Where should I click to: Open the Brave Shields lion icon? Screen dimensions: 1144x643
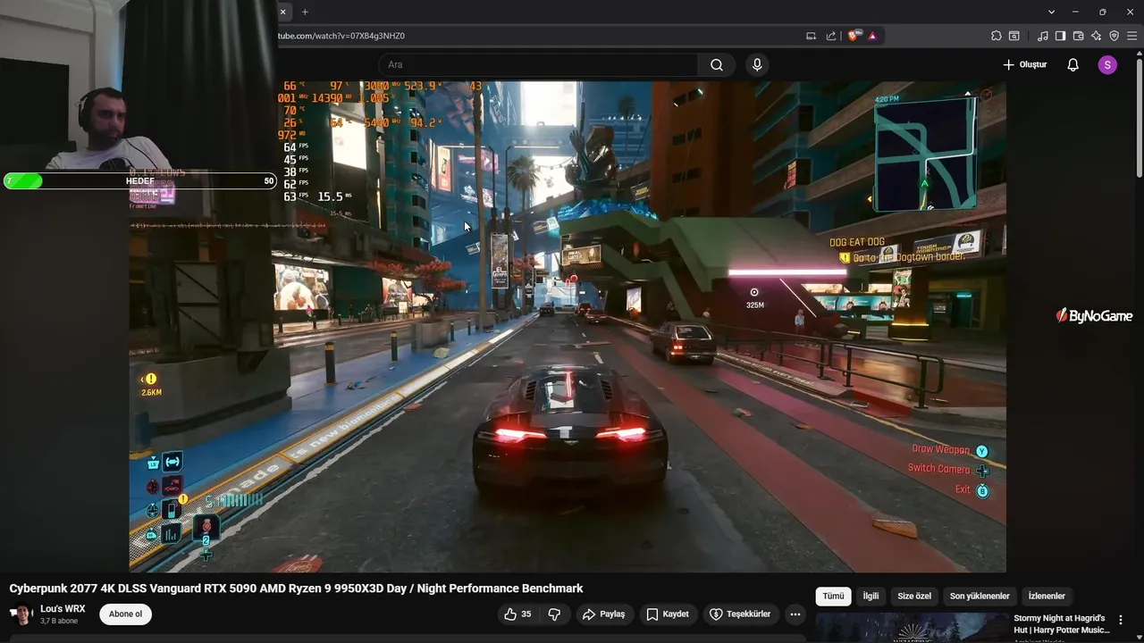(853, 36)
